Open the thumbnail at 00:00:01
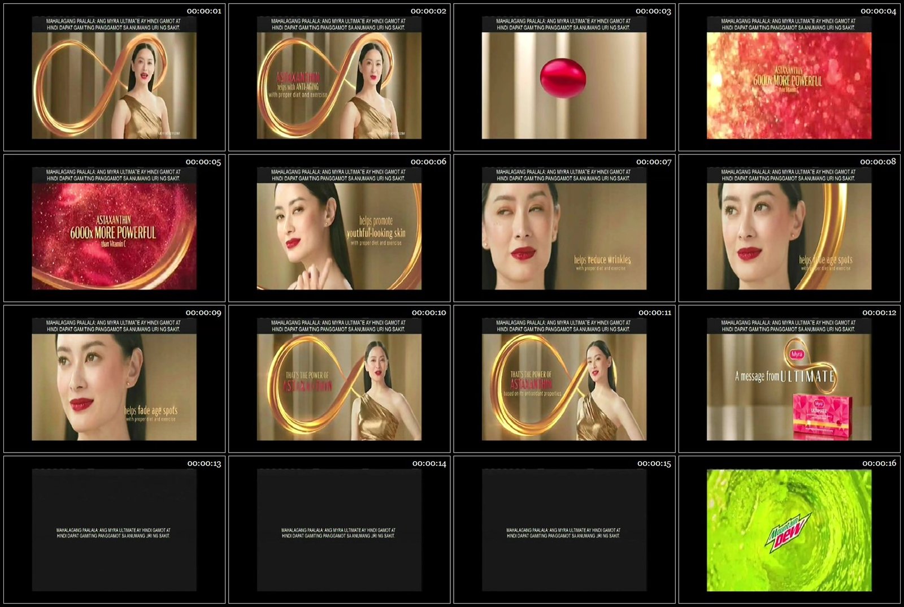Image resolution: width=904 pixels, height=607 pixels. (114, 78)
